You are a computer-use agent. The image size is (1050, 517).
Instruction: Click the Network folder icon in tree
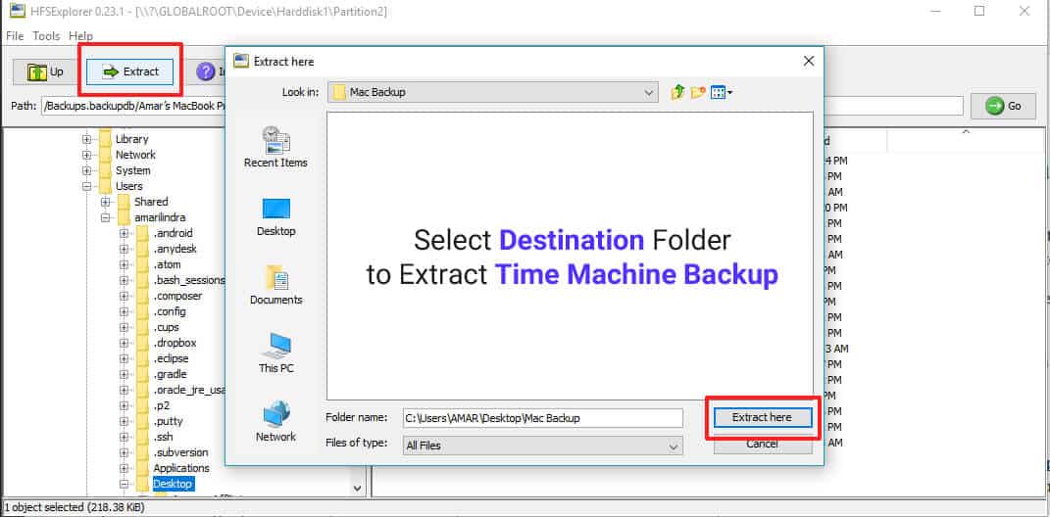click(x=105, y=155)
